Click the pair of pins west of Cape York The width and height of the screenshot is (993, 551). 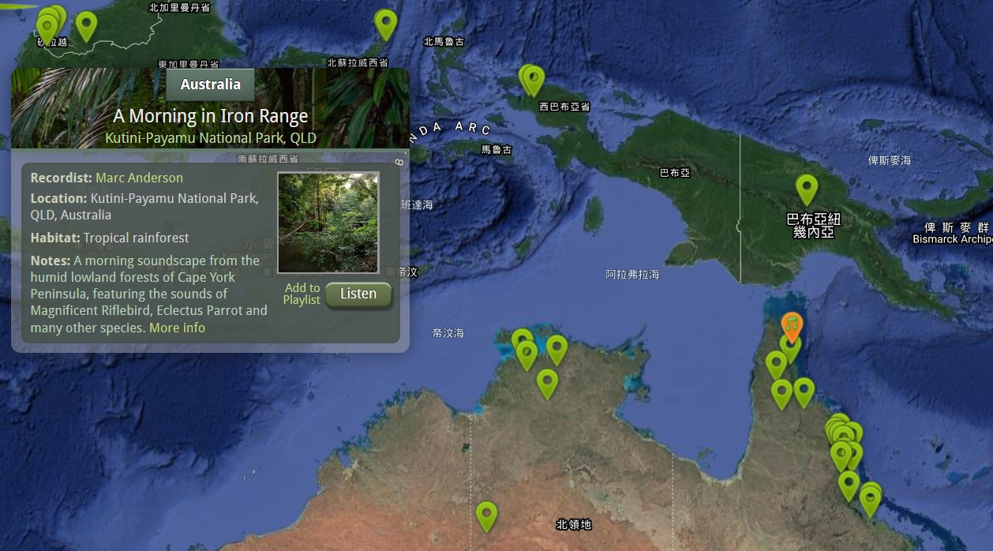click(x=781, y=391)
